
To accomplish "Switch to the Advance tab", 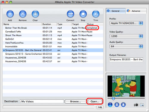I will pos(136,11).
